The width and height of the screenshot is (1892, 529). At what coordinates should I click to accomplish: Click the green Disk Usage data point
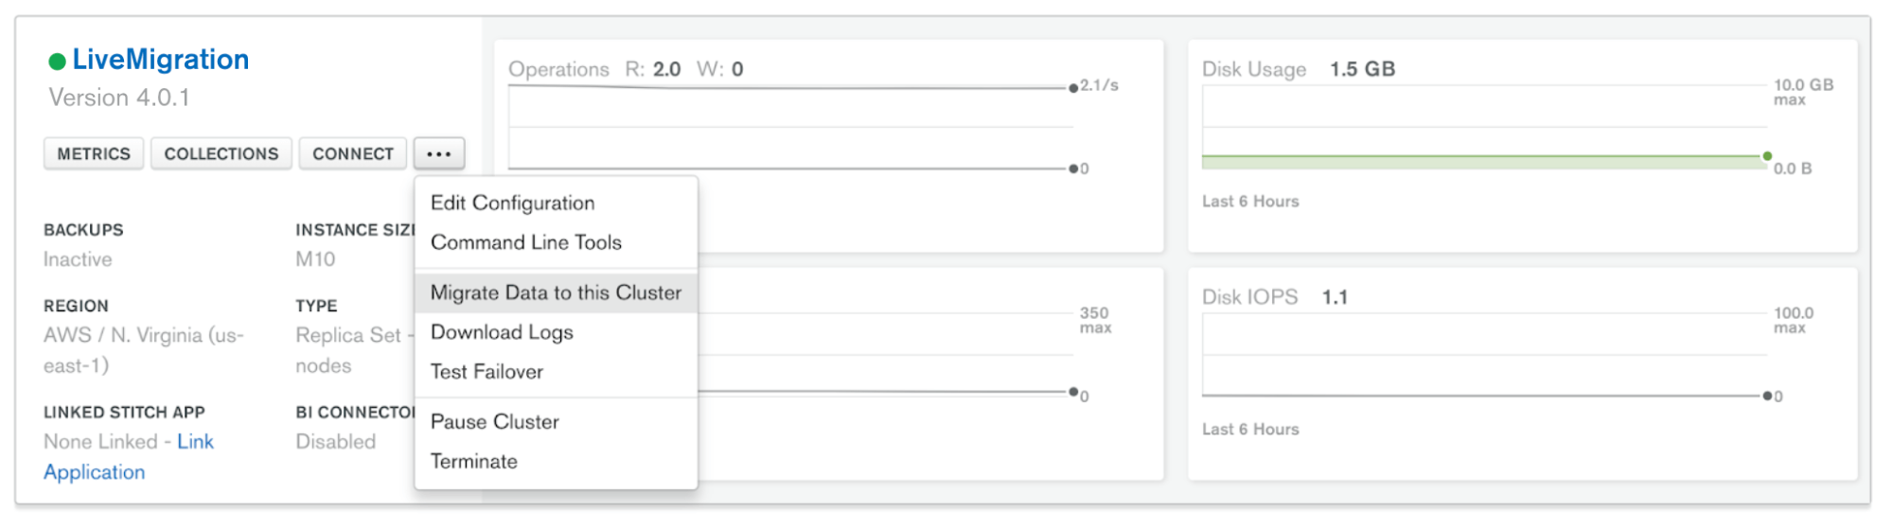pyautogui.click(x=1767, y=156)
